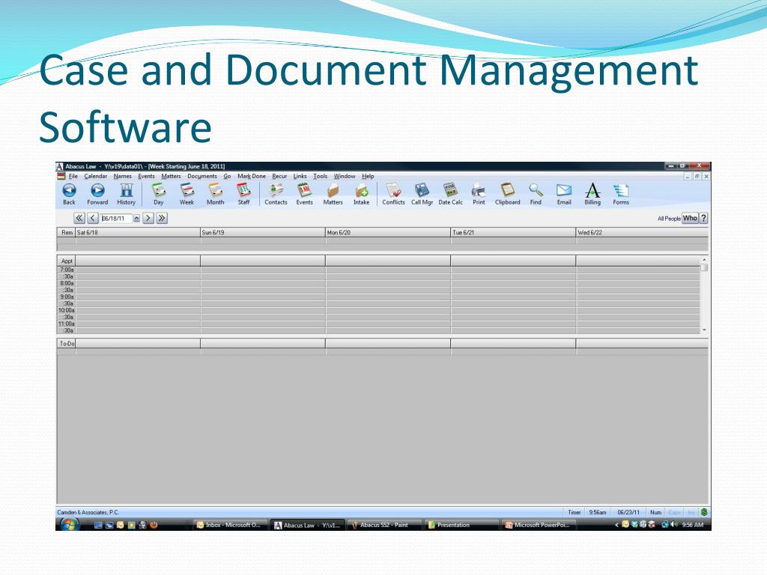
Task: Click the Events toolbar icon
Action: [304, 190]
